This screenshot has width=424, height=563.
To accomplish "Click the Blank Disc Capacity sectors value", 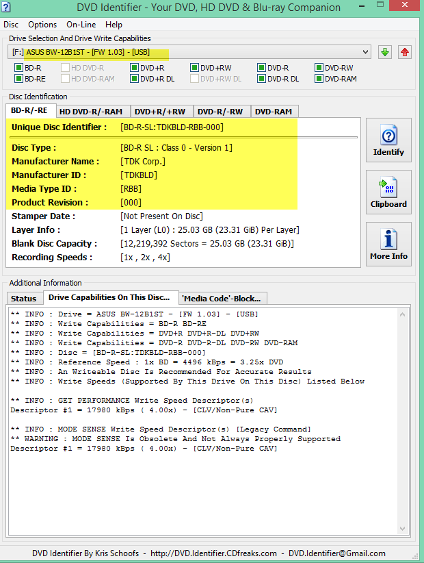I will pos(207,244).
